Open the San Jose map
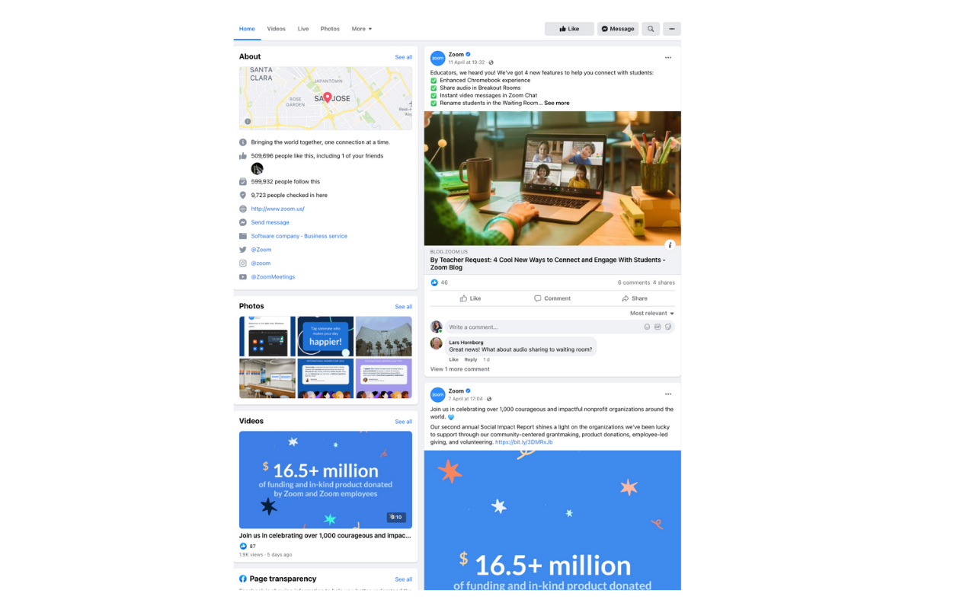The image size is (960, 609). click(325, 97)
